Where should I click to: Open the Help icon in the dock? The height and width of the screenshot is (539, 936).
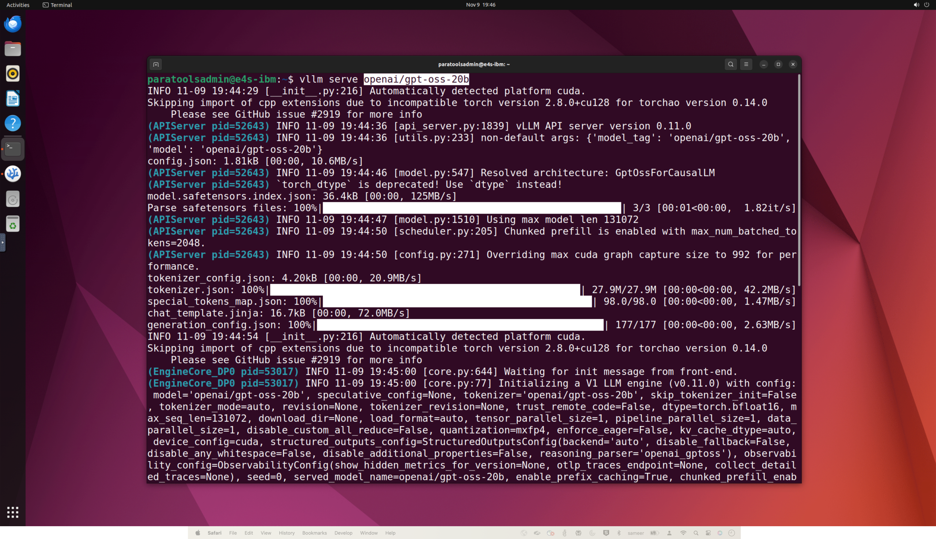[13, 123]
